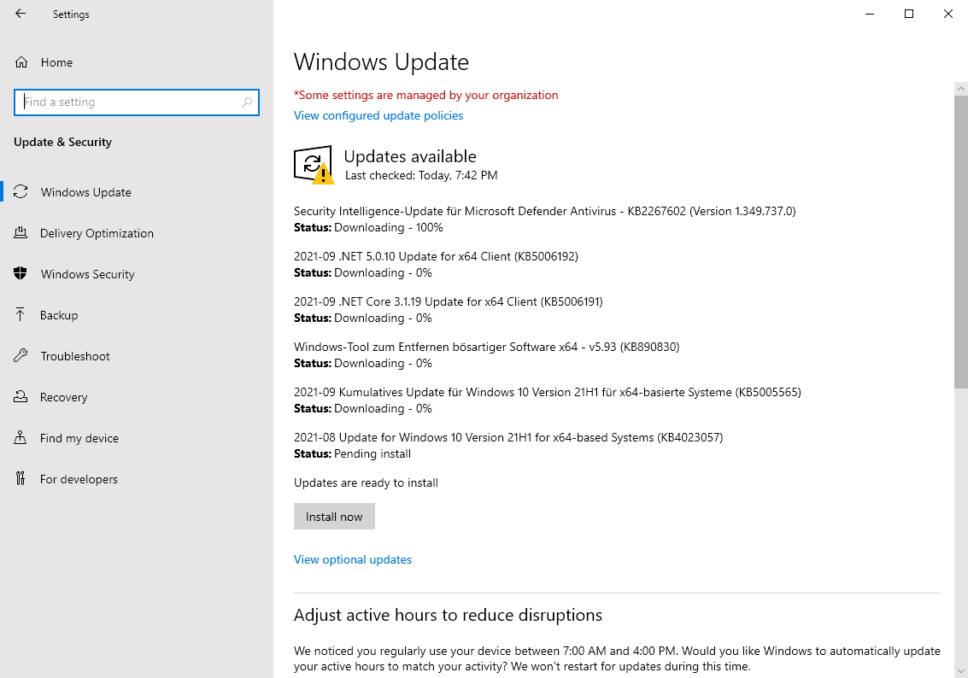968x678 pixels.
Task: Click the Recovery icon
Action: (21, 397)
